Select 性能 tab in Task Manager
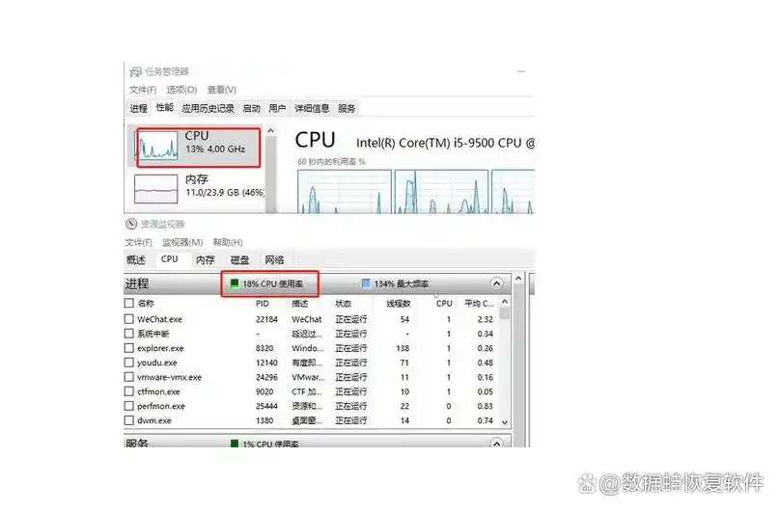The height and width of the screenshot is (511, 779). tap(164, 108)
